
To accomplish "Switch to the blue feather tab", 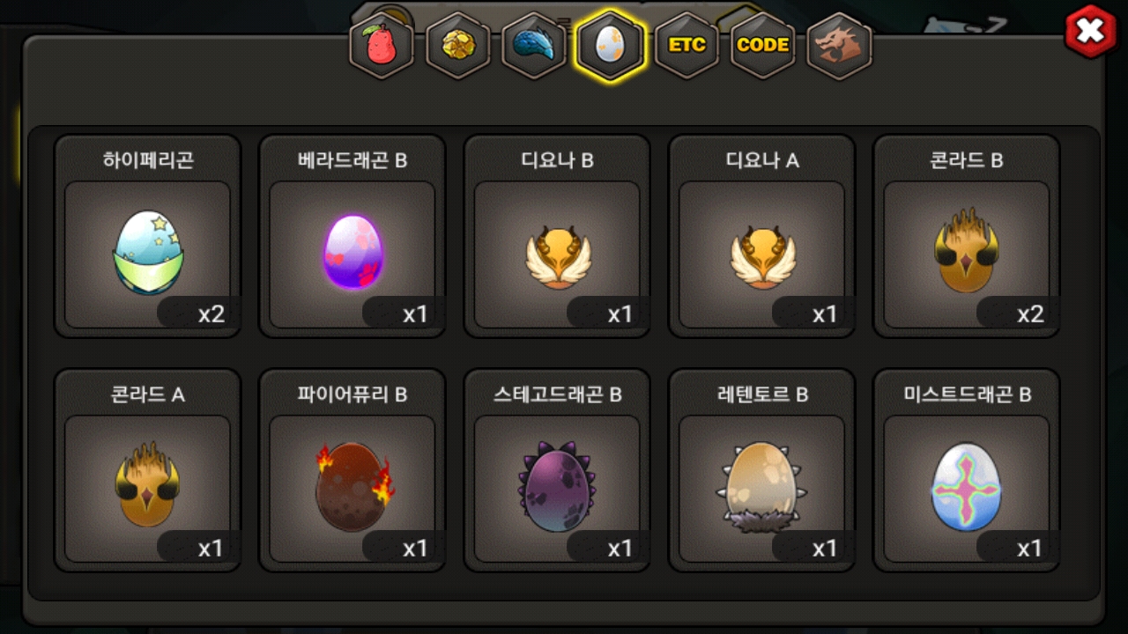I will (534, 45).
